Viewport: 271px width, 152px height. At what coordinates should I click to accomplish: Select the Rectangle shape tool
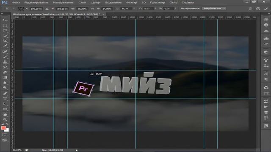pos(5,109)
